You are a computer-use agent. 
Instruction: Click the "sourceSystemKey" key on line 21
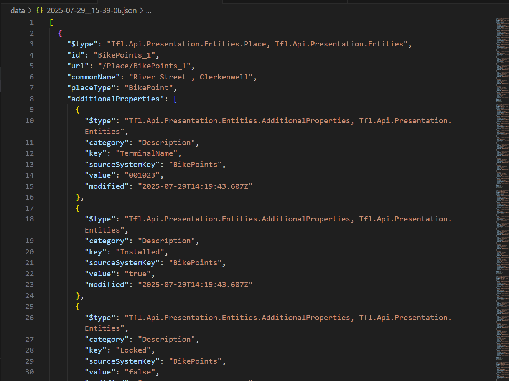(x=122, y=263)
